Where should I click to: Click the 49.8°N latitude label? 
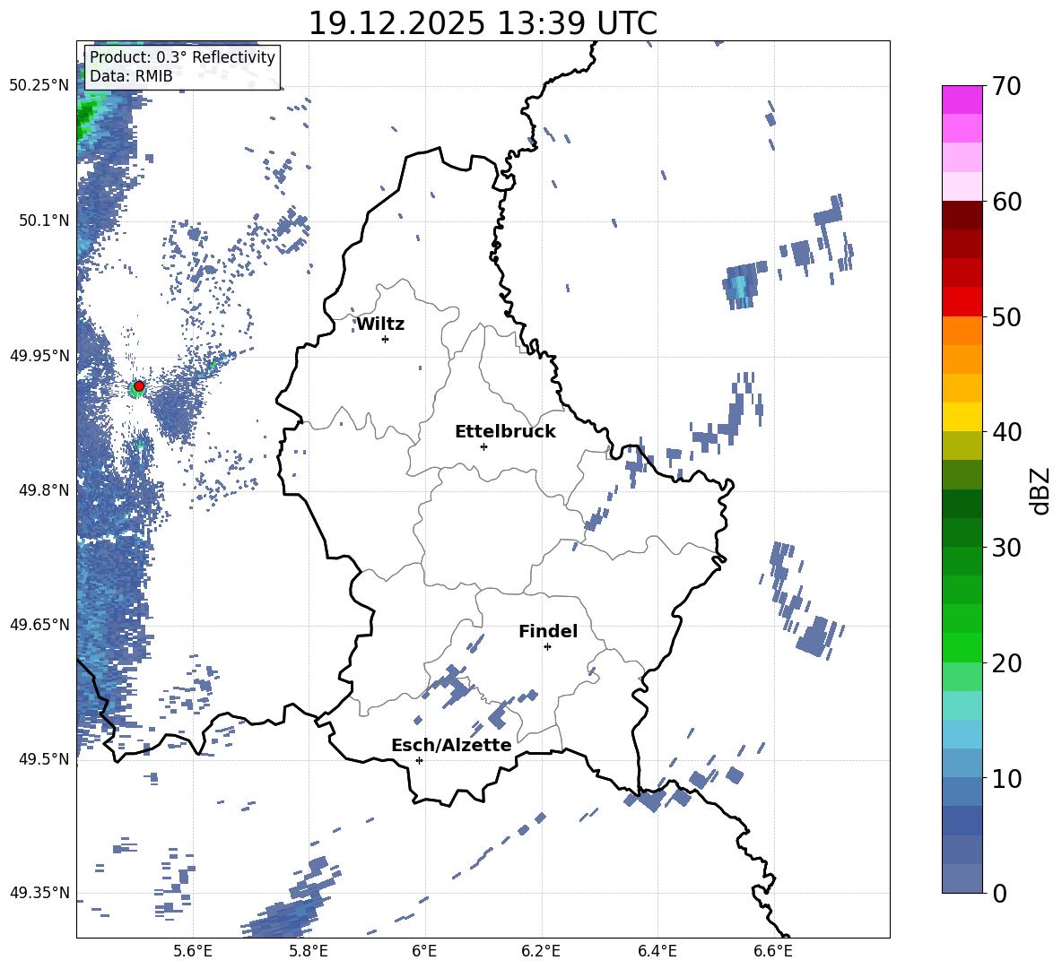[44, 490]
